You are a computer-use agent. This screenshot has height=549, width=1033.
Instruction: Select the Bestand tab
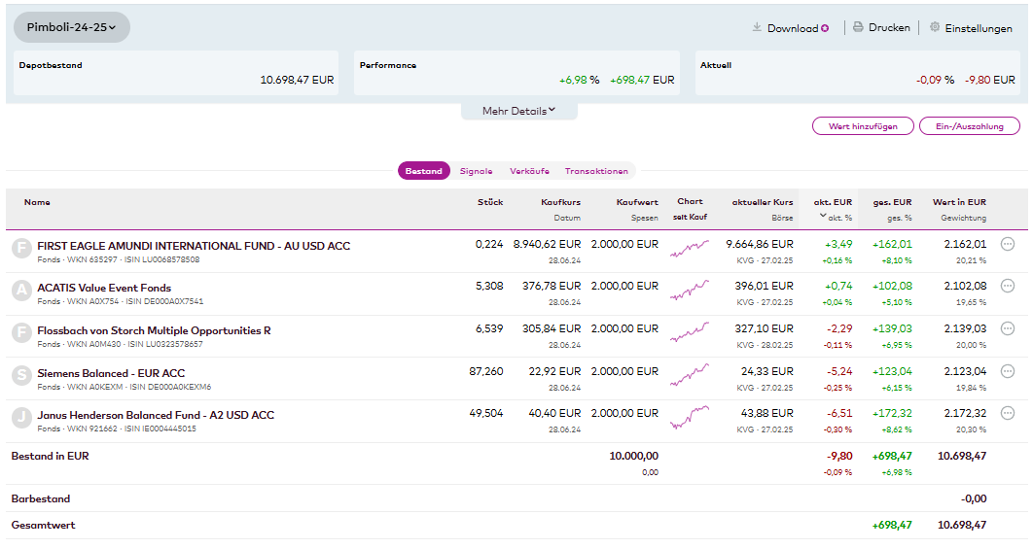pos(424,171)
